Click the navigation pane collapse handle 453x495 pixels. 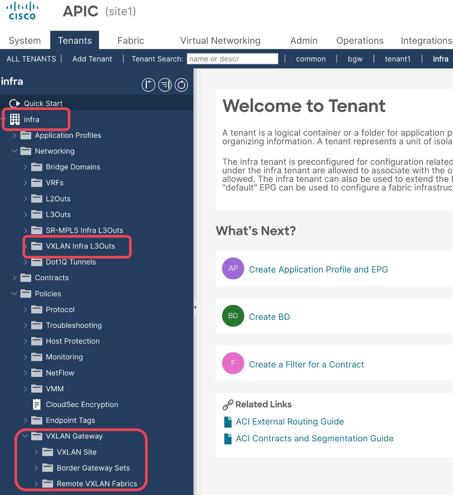click(x=195, y=307)
